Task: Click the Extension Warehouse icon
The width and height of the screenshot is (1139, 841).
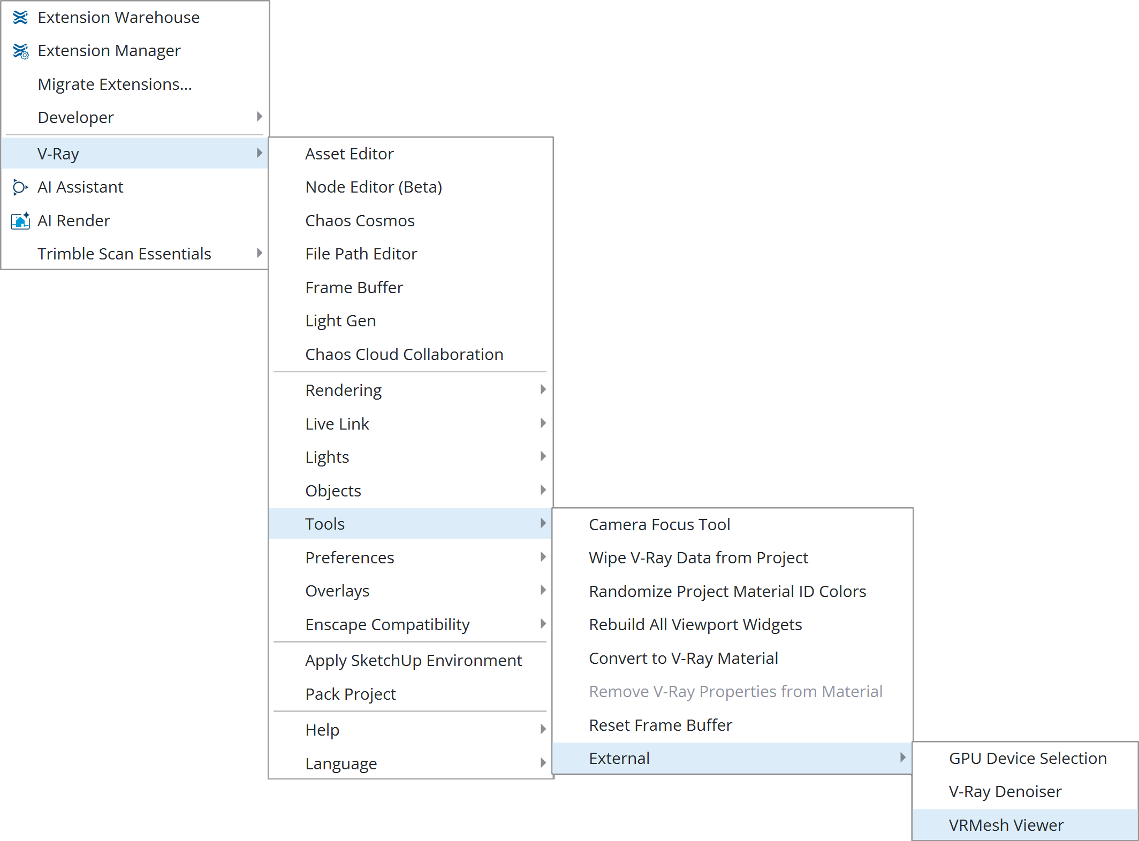Action: pos(20,18)
